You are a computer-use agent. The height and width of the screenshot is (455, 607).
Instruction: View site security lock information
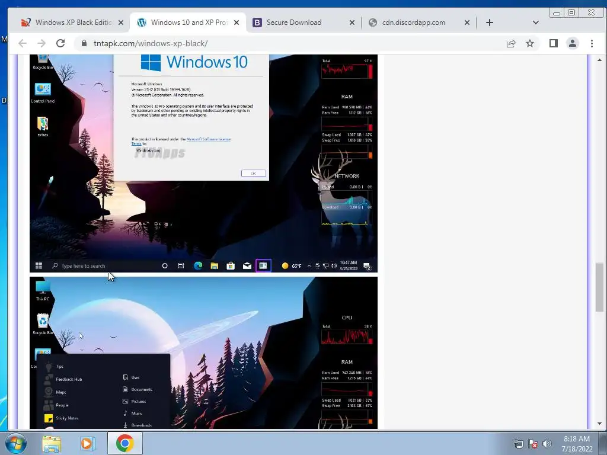tap(84, 43)
